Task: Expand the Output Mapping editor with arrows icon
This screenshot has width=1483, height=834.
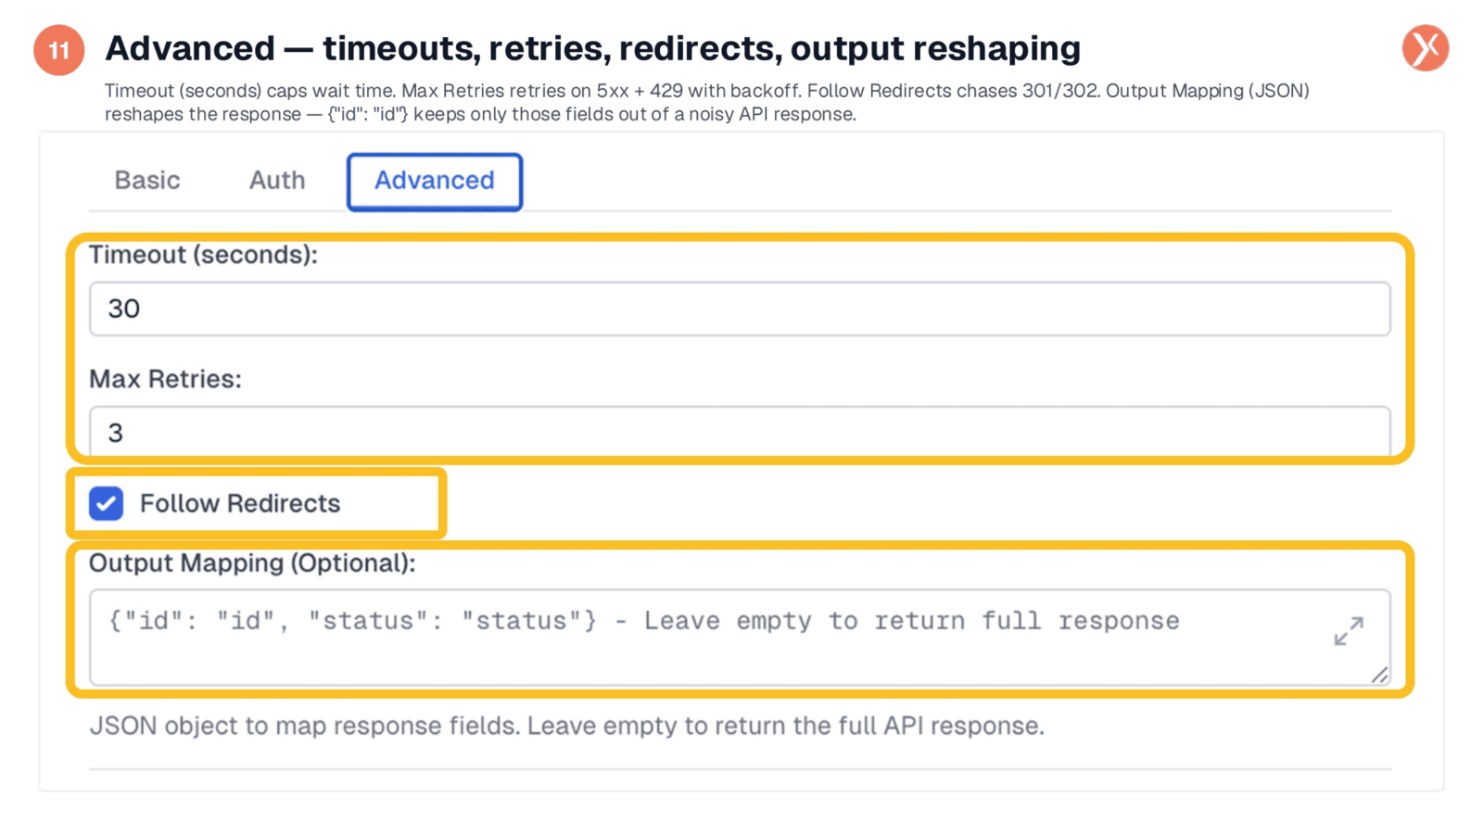Action: [1349, 631]
